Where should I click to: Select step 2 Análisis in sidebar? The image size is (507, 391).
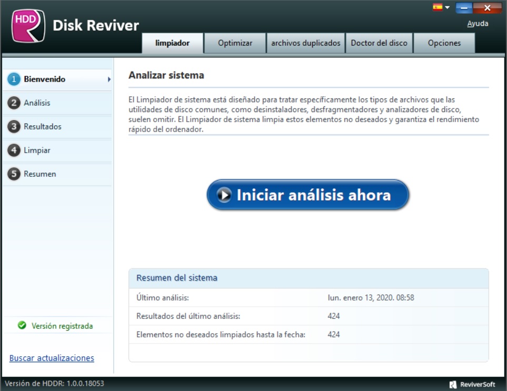point(57,103)
